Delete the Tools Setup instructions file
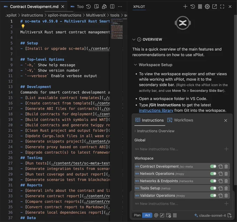 point(226,188)
